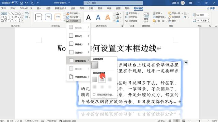Open the Quick Access Toolbar customize dropdown
This screenshot has width=218, height=122.
coord(38,3)
